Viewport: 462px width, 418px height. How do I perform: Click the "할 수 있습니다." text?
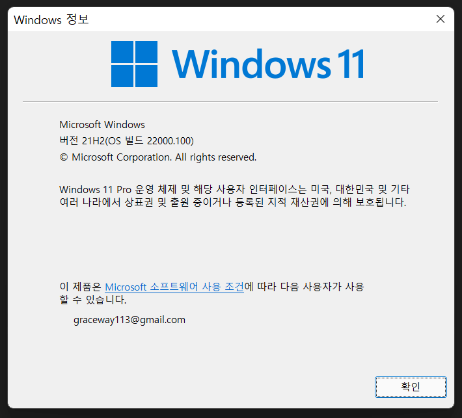[x=93, y=300]
